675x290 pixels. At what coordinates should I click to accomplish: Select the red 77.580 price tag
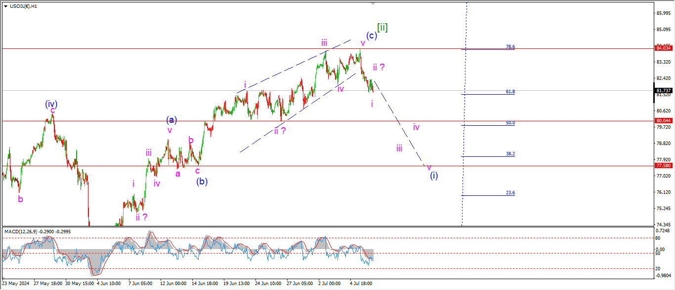[663, 166]
